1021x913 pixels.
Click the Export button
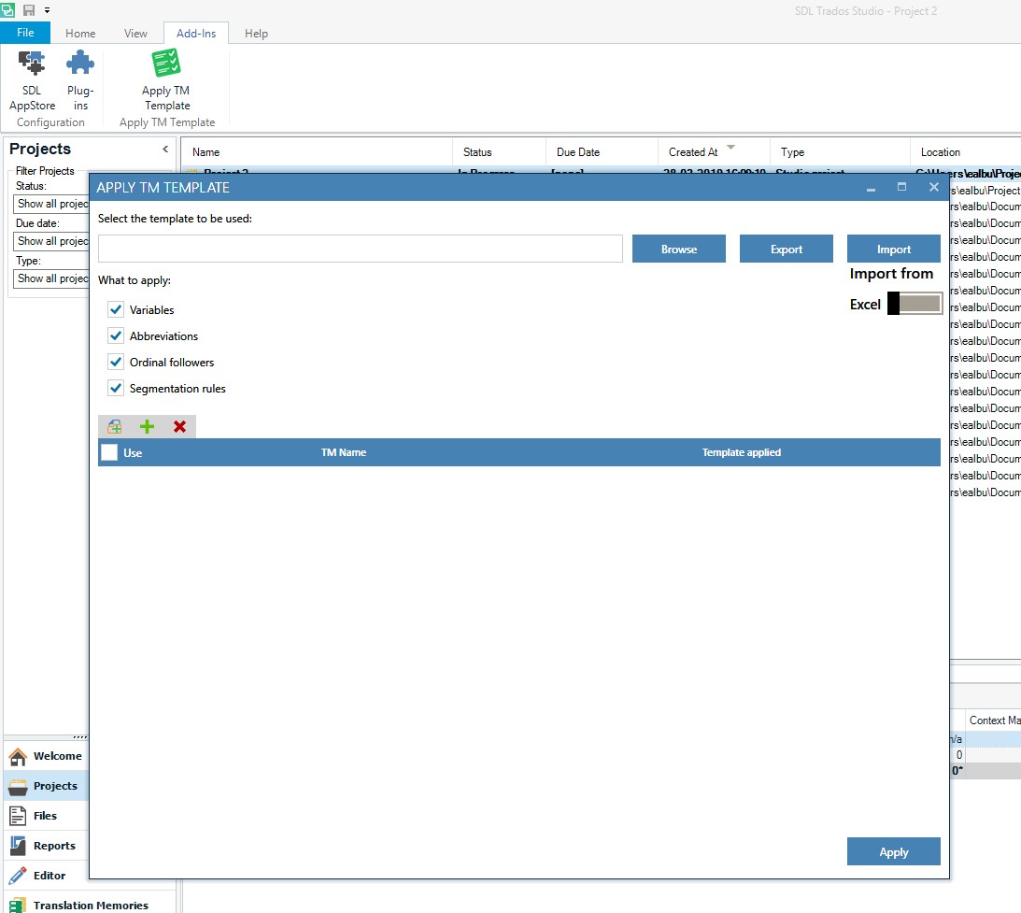point(786,249)
